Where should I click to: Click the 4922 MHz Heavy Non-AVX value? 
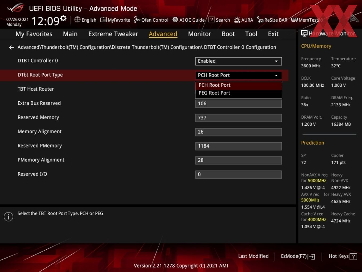point(341,188)
